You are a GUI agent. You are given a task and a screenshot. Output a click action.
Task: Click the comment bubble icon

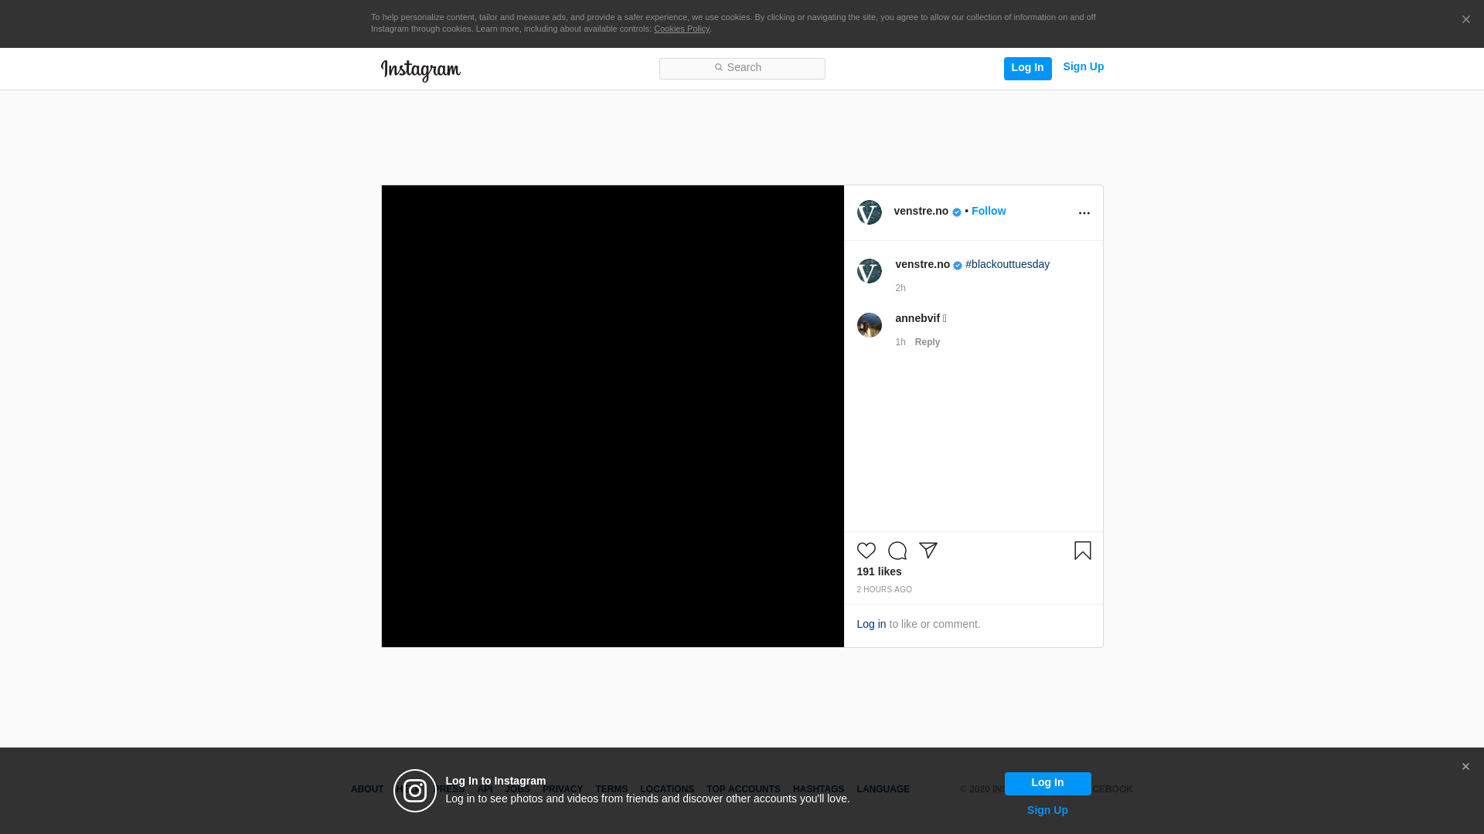pyautogui.click(x=897, y=551)
